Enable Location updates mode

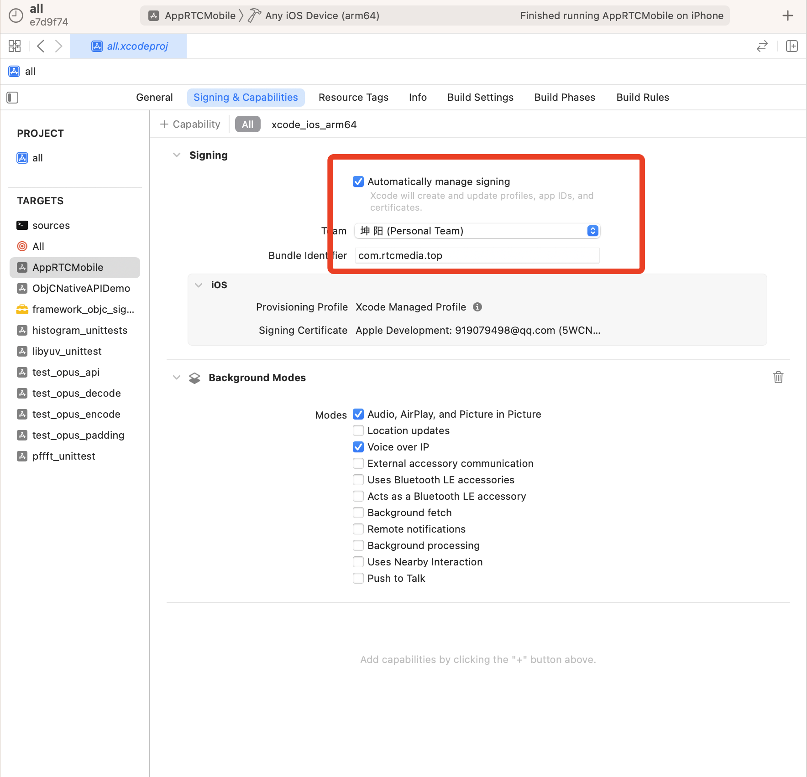[x=358, y=430]
